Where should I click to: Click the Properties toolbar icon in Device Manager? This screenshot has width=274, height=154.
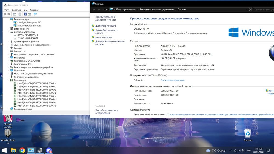point(20,14)
